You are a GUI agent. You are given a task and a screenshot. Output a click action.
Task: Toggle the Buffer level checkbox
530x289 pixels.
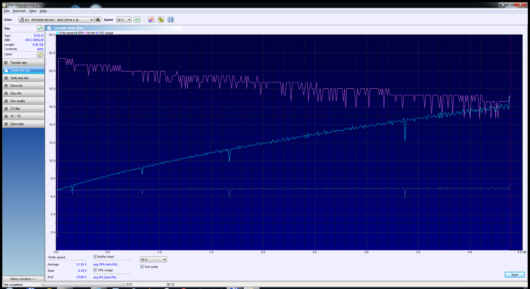[x=95, y=257]
